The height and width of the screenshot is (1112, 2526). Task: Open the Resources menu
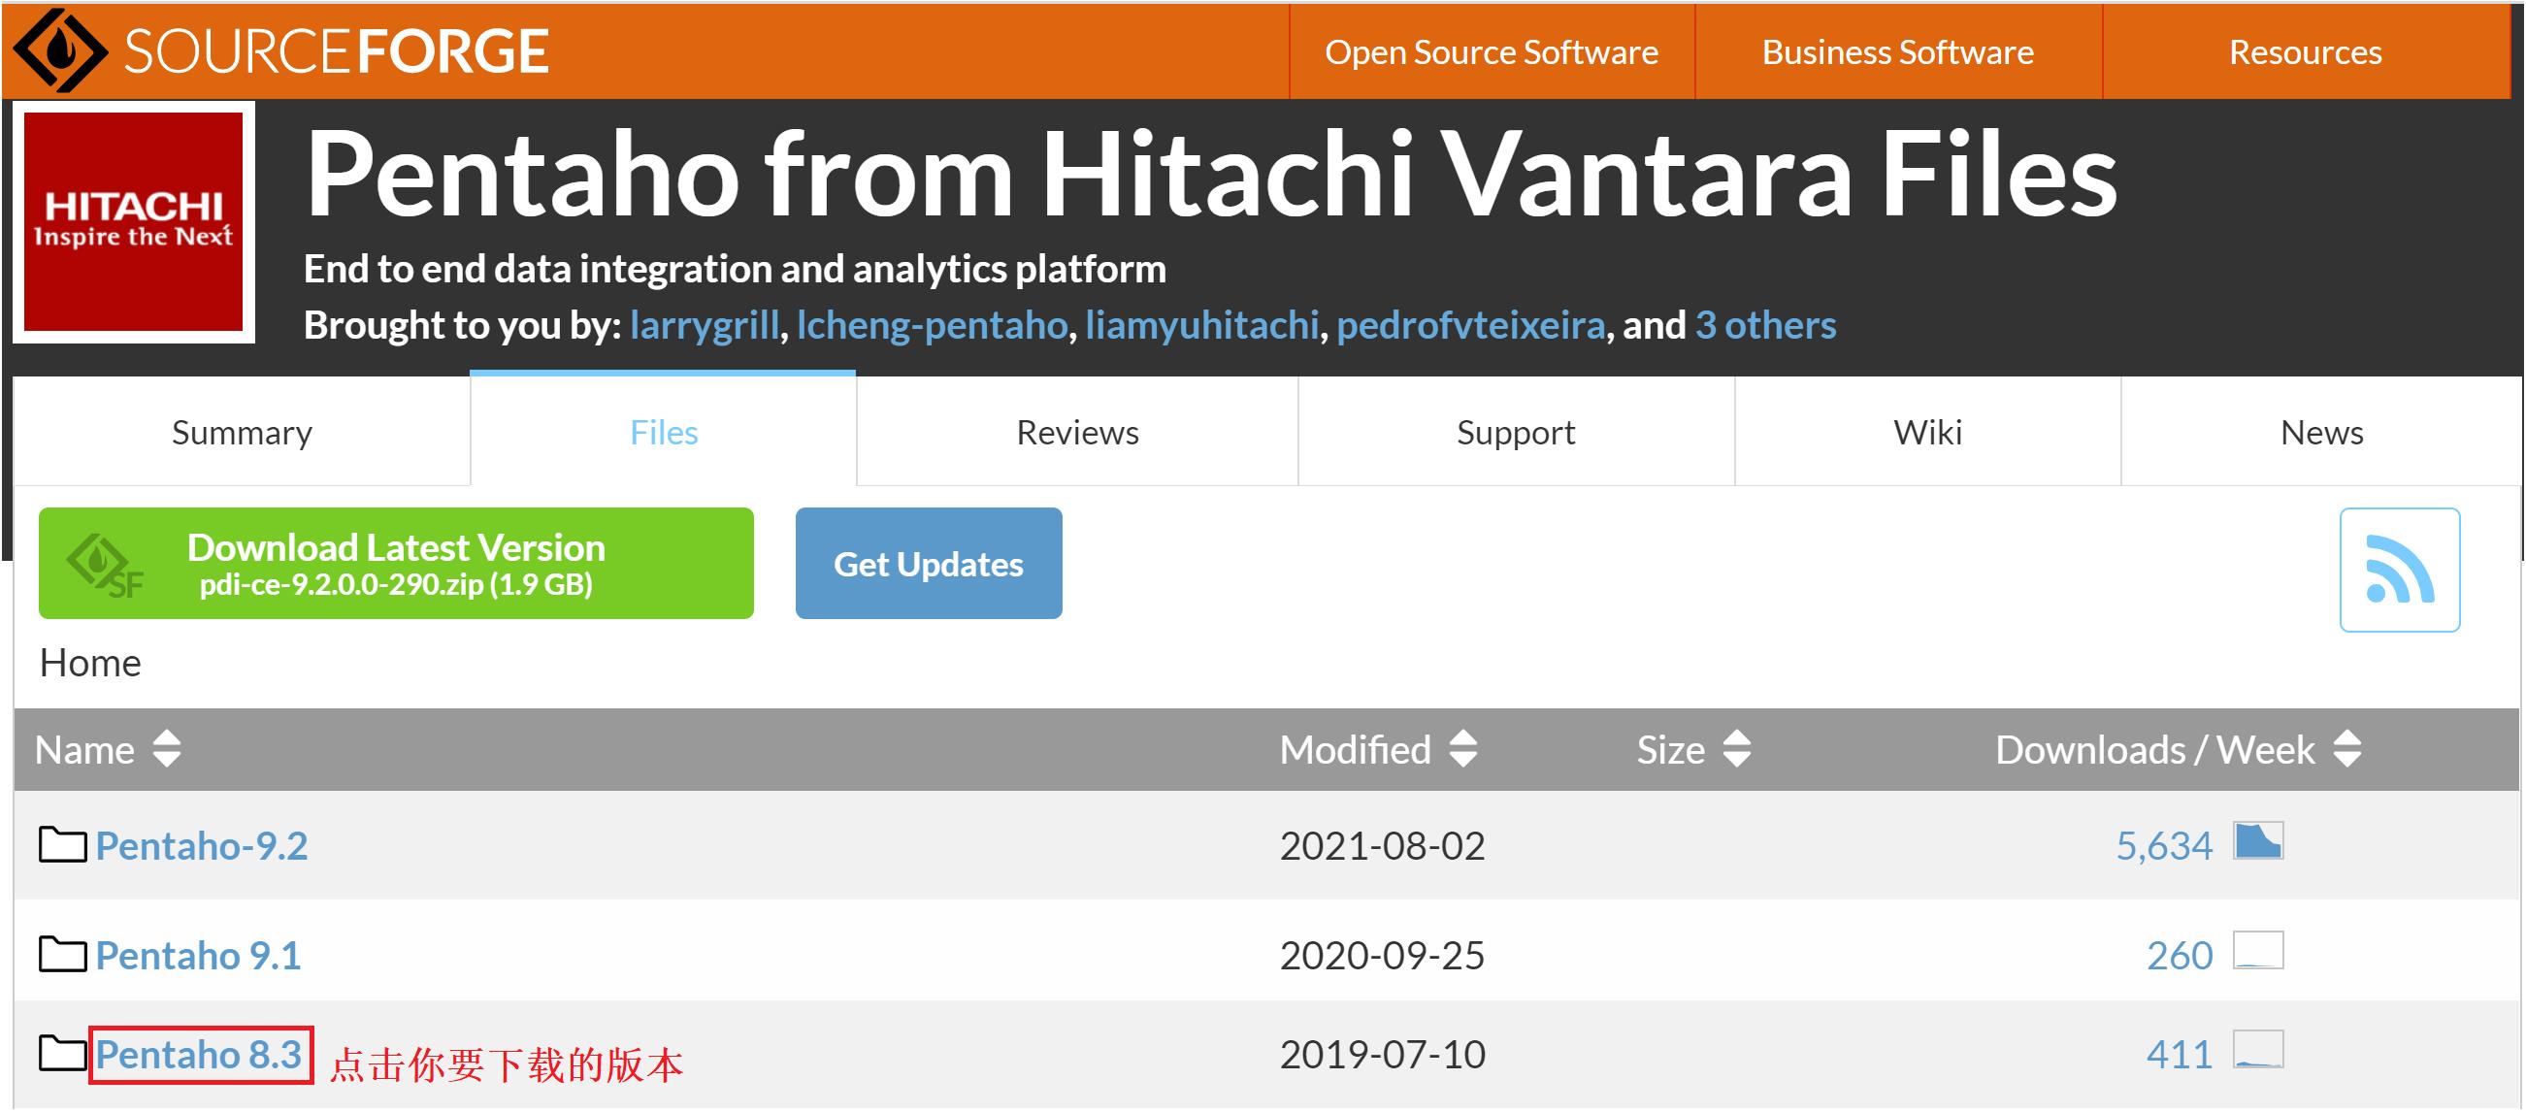pos(2306,51)
